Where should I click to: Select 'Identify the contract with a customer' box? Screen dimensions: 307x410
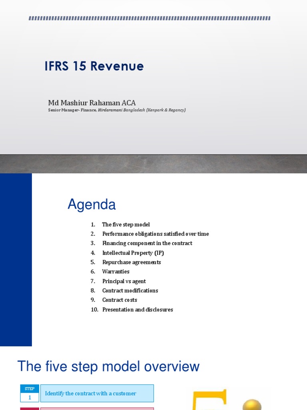click(x=97, y=393)
